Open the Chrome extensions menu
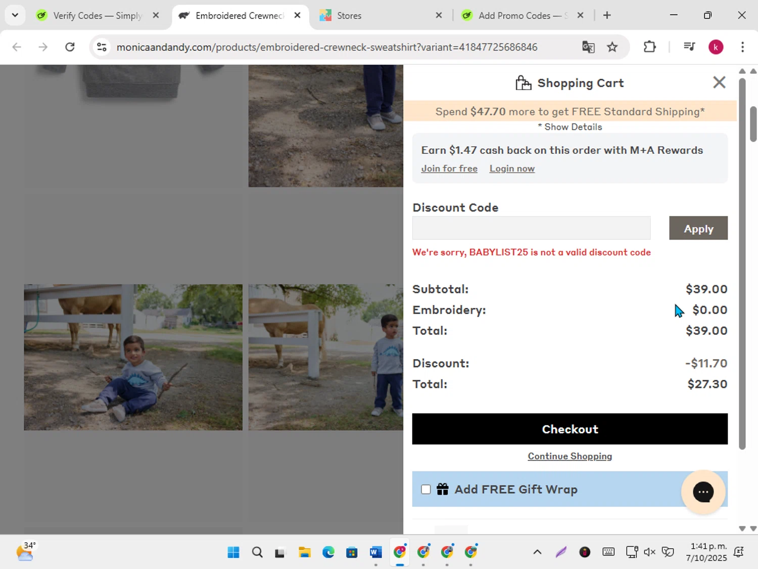This screenshot has height=569, width=758. [x=649, y=47]
